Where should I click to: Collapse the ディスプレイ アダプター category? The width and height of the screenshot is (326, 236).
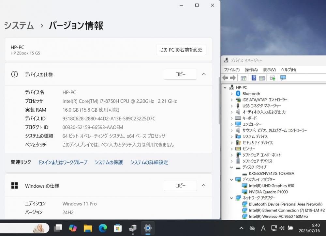(231, 180)
